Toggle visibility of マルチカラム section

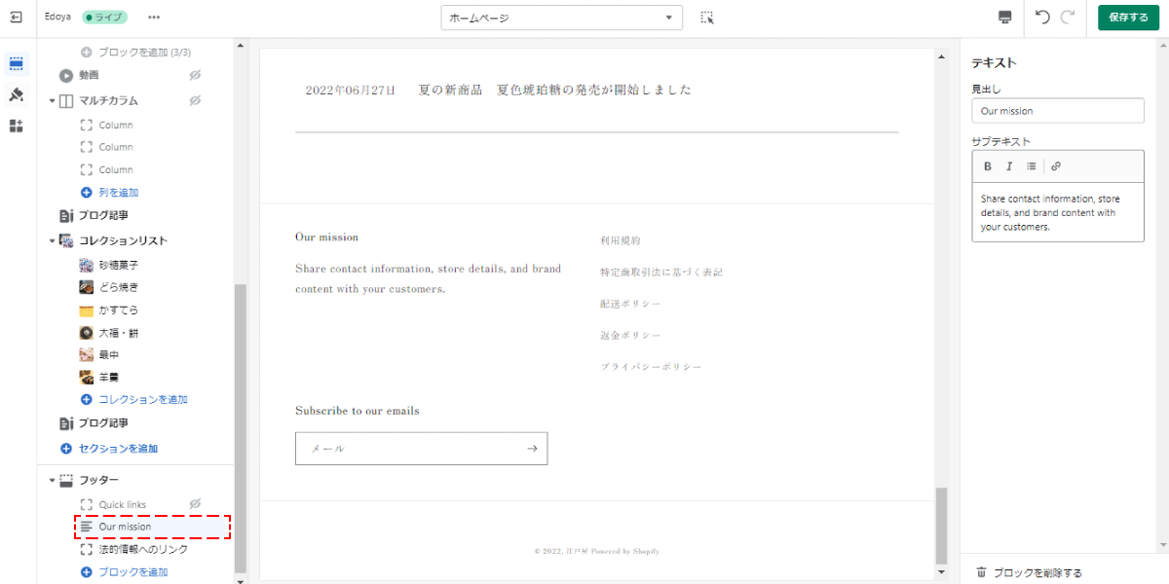195,100
